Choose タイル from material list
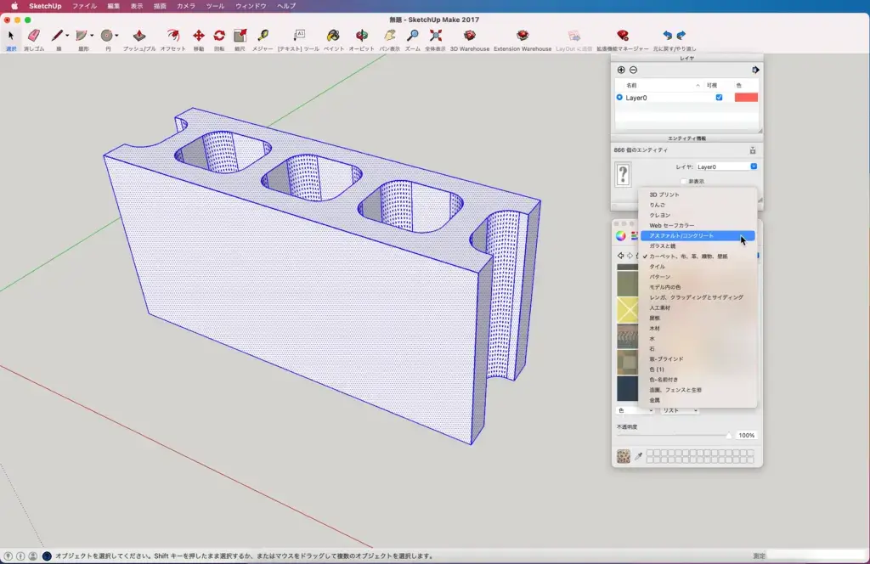 coord(698,266)
